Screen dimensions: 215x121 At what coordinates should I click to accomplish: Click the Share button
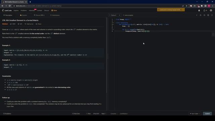(x=39, y=24)
